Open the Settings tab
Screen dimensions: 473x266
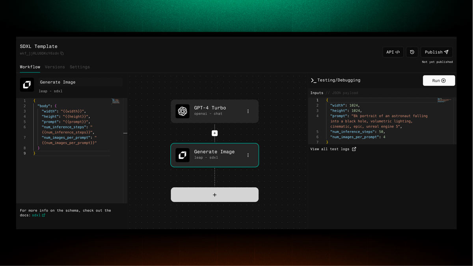click(80, 67)
